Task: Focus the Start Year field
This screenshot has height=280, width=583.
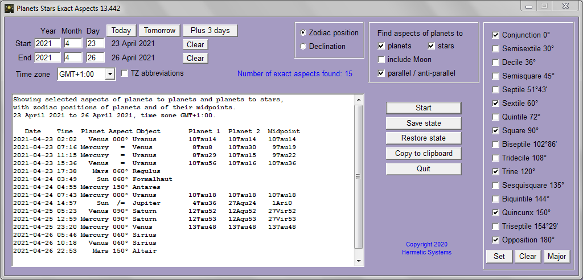Action: coord(48,43)
